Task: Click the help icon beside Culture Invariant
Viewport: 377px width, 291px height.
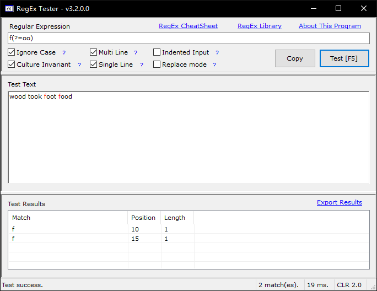Action: (79, 65)
